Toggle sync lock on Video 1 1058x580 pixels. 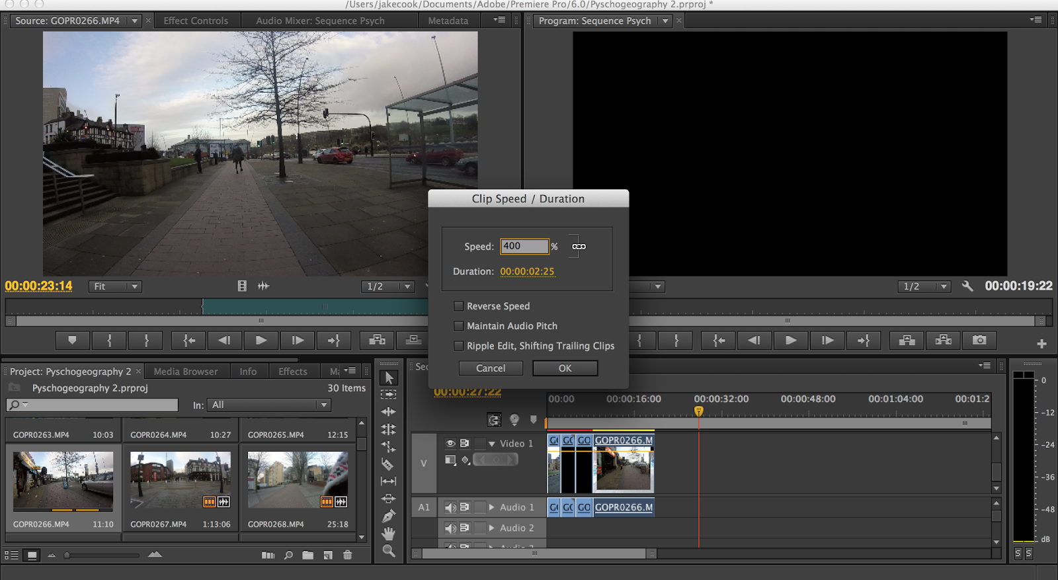click(465, 443)
